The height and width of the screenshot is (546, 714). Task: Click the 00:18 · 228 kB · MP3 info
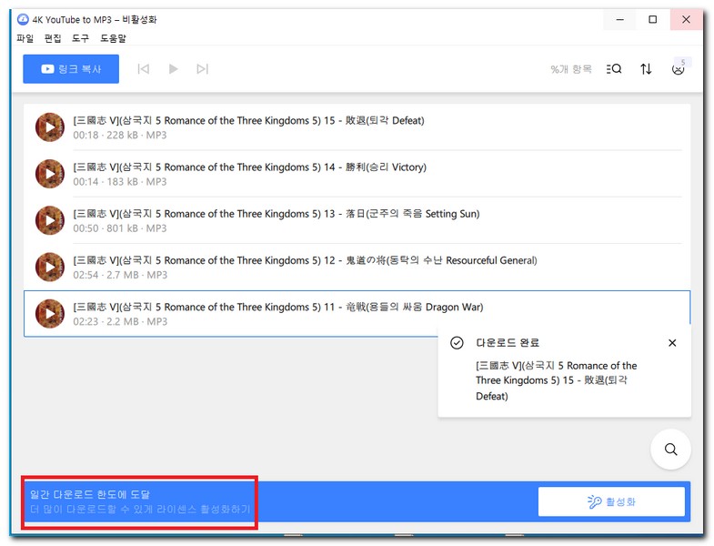click(120, 136)
